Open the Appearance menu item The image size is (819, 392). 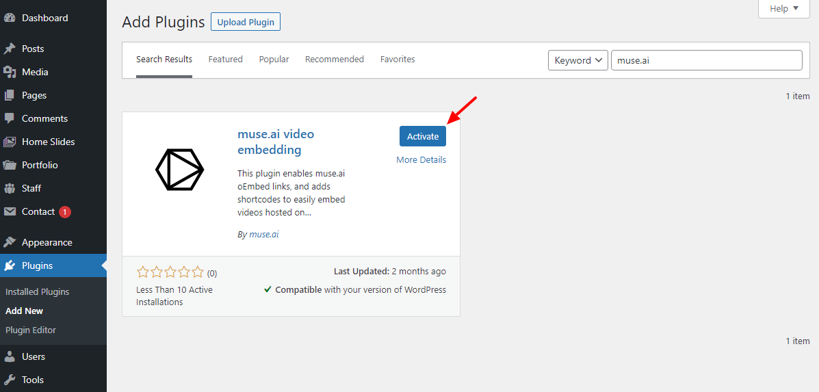(53, 242)
